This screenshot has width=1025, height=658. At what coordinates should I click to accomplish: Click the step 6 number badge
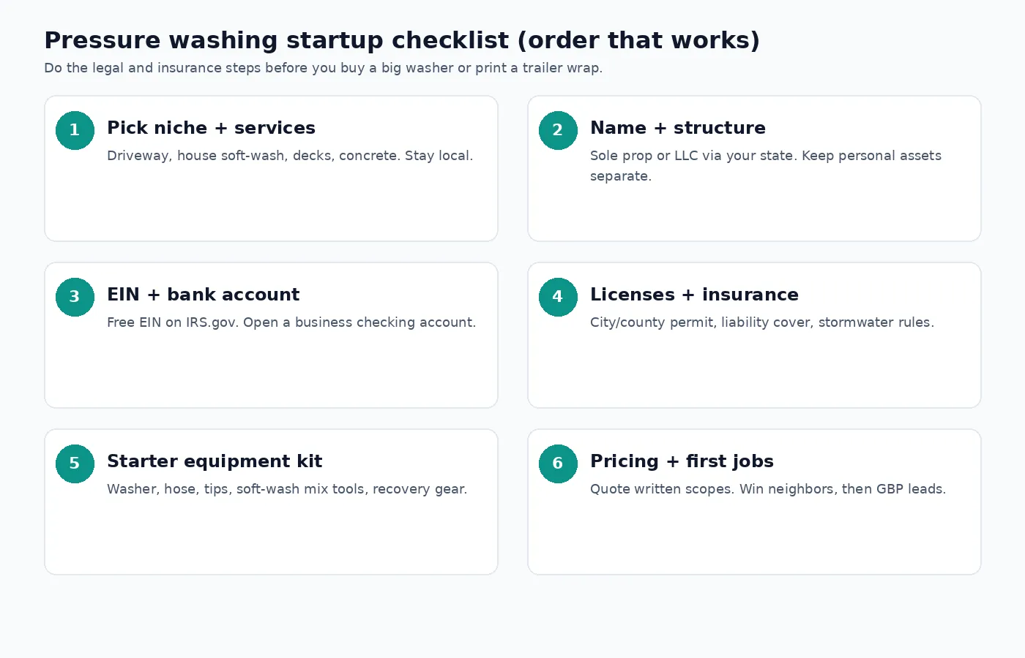click(x=558, y=464)
